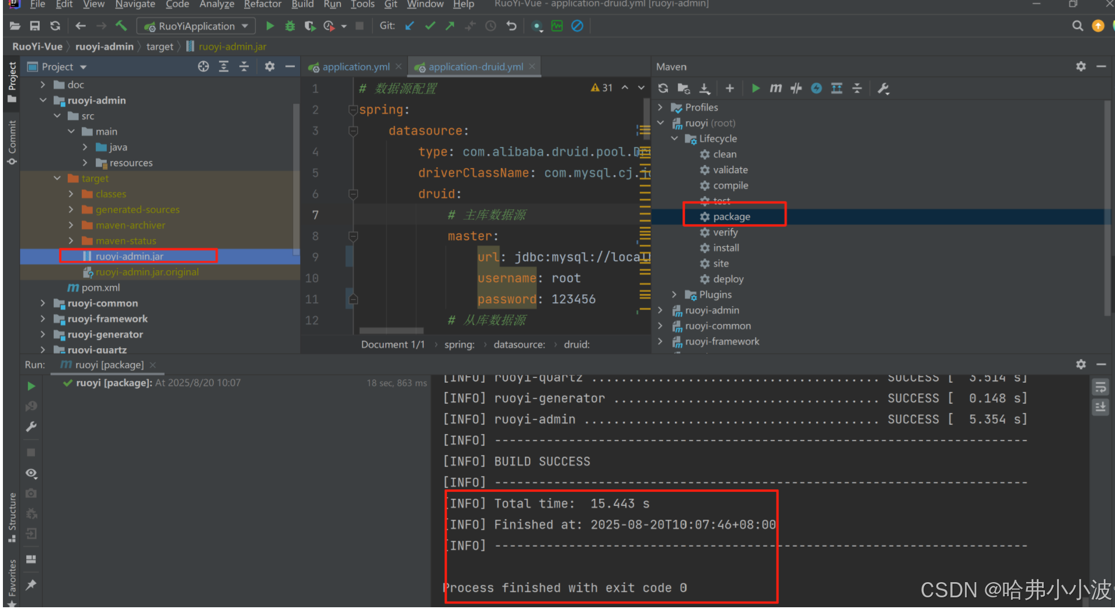Collapse all nodes in Maven panel

pos(857,88)
